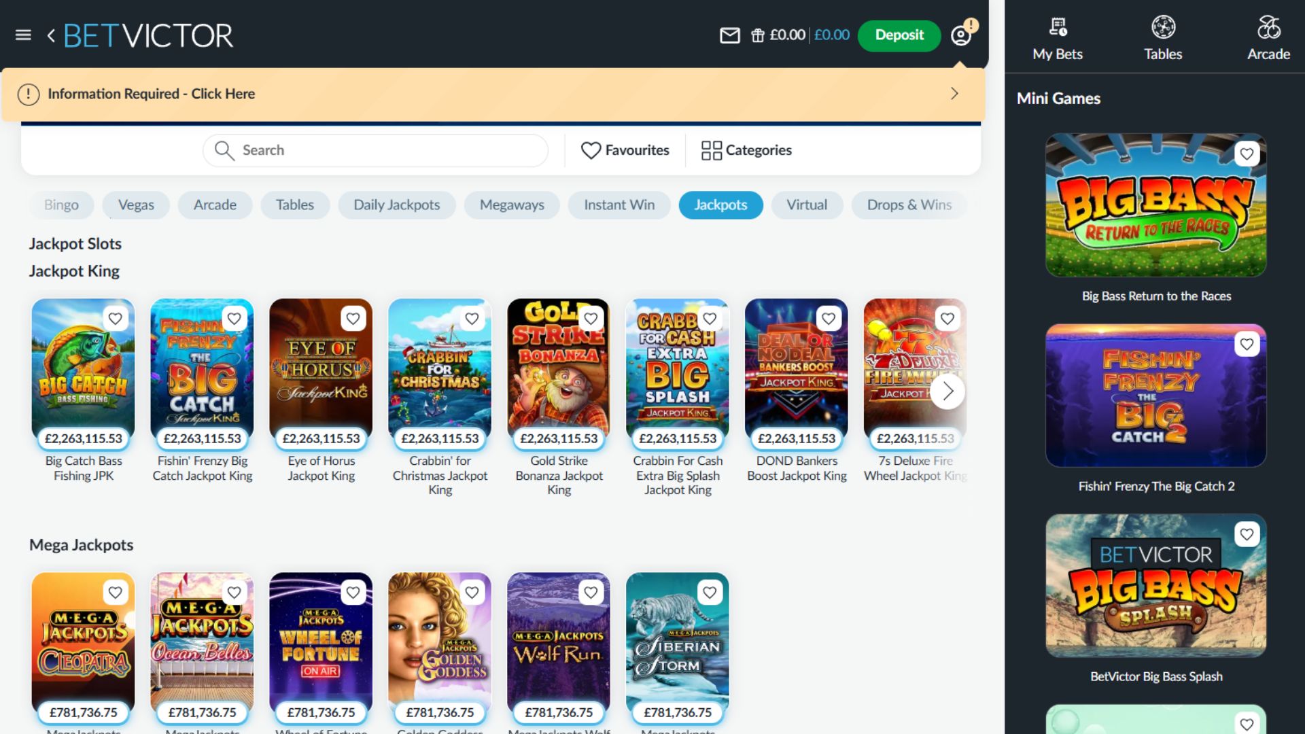Click the information exclamation icon in banner
The image size is (1305, 734).
28,94
